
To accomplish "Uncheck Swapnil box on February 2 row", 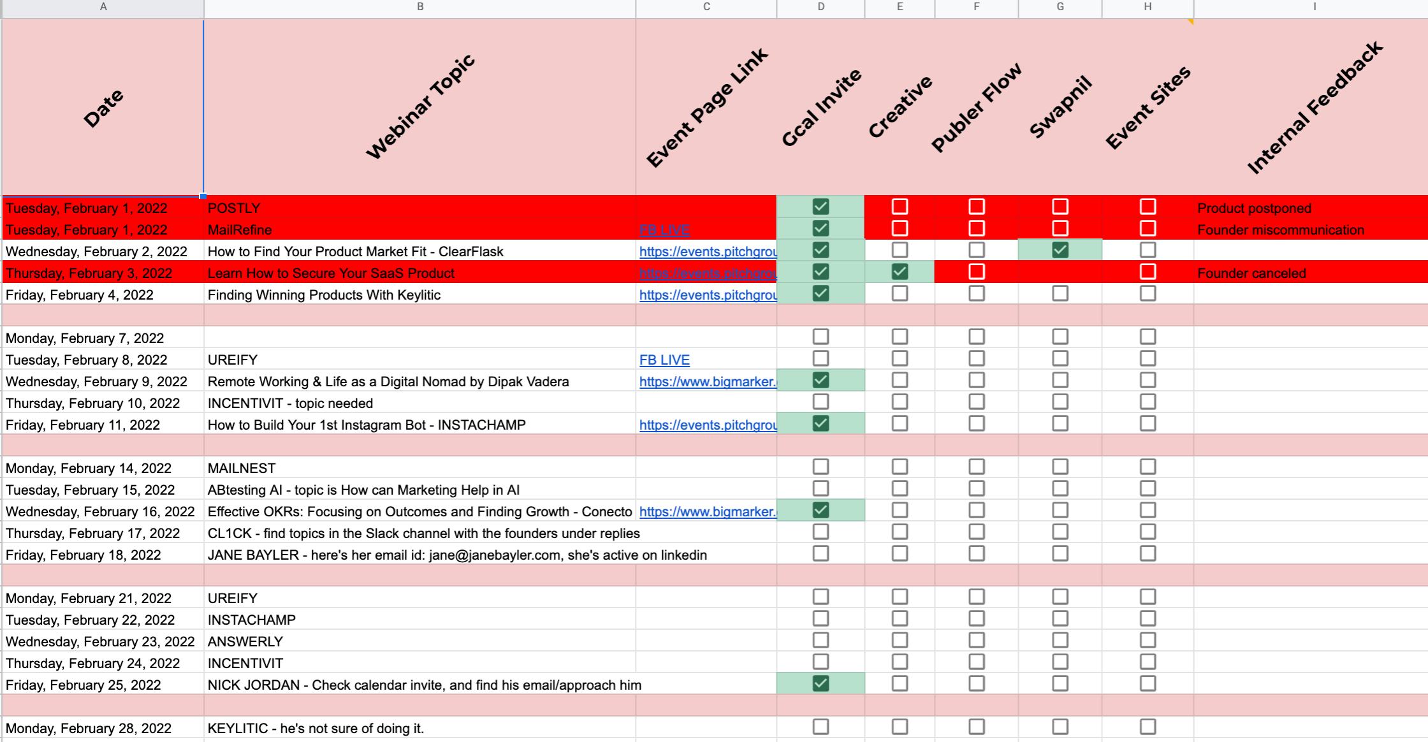I will pyautogui.click(x=1060, y=251).
